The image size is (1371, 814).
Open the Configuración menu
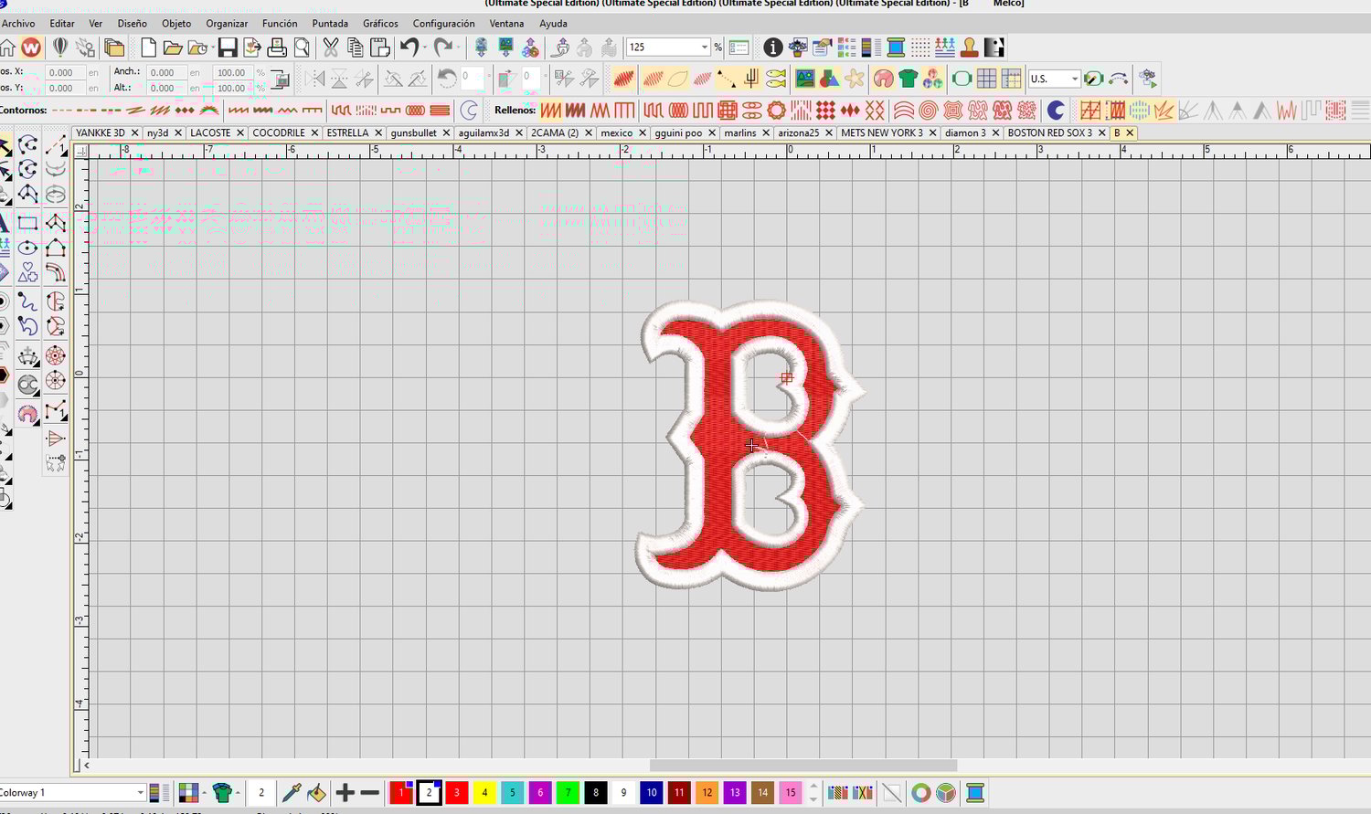pos(443,24)
